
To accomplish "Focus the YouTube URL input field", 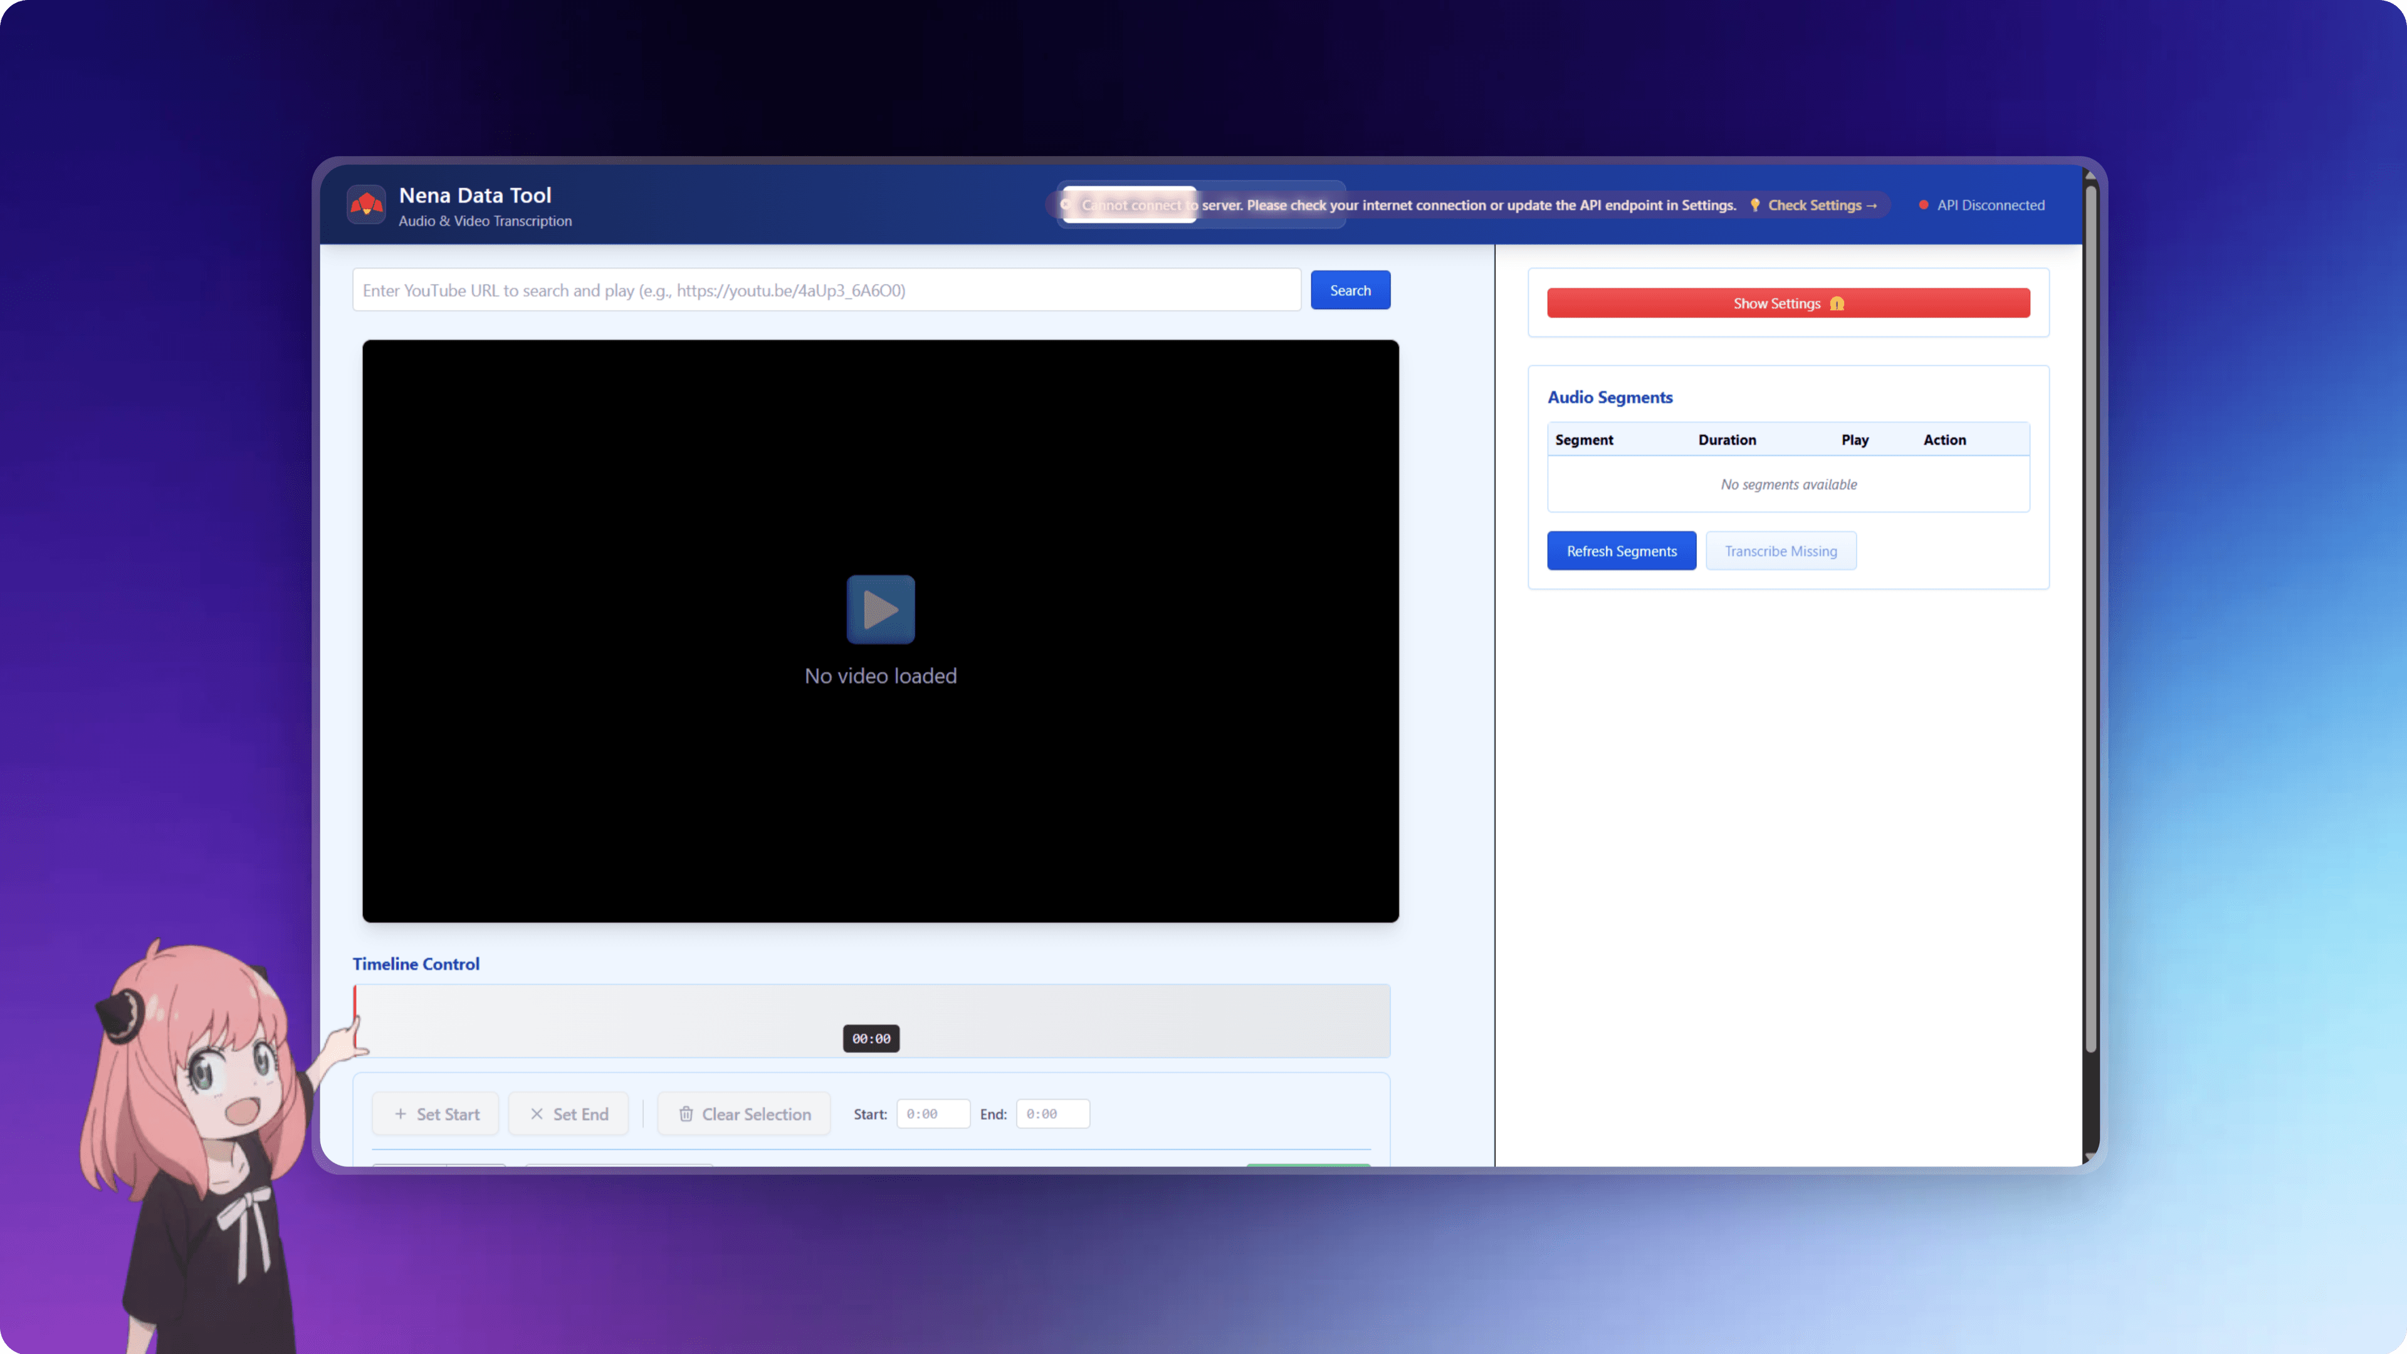I will coord(826,291).
